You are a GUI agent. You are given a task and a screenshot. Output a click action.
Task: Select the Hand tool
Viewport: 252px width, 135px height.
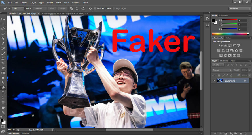3,108
